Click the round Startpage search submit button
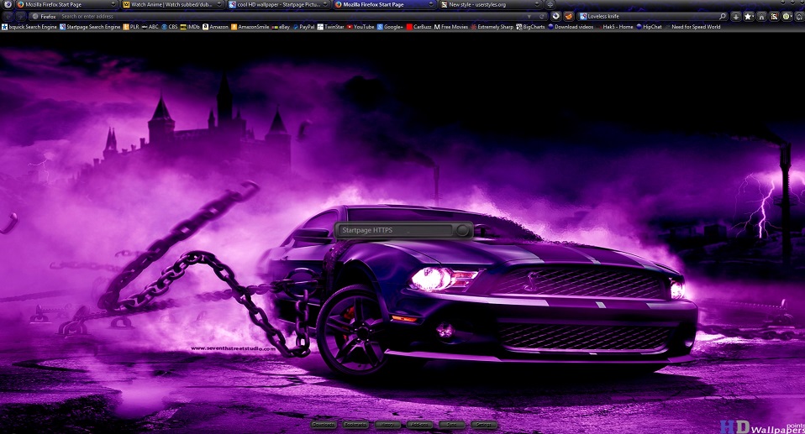This screenshot has width=805, height=434. tap(463, 230)
